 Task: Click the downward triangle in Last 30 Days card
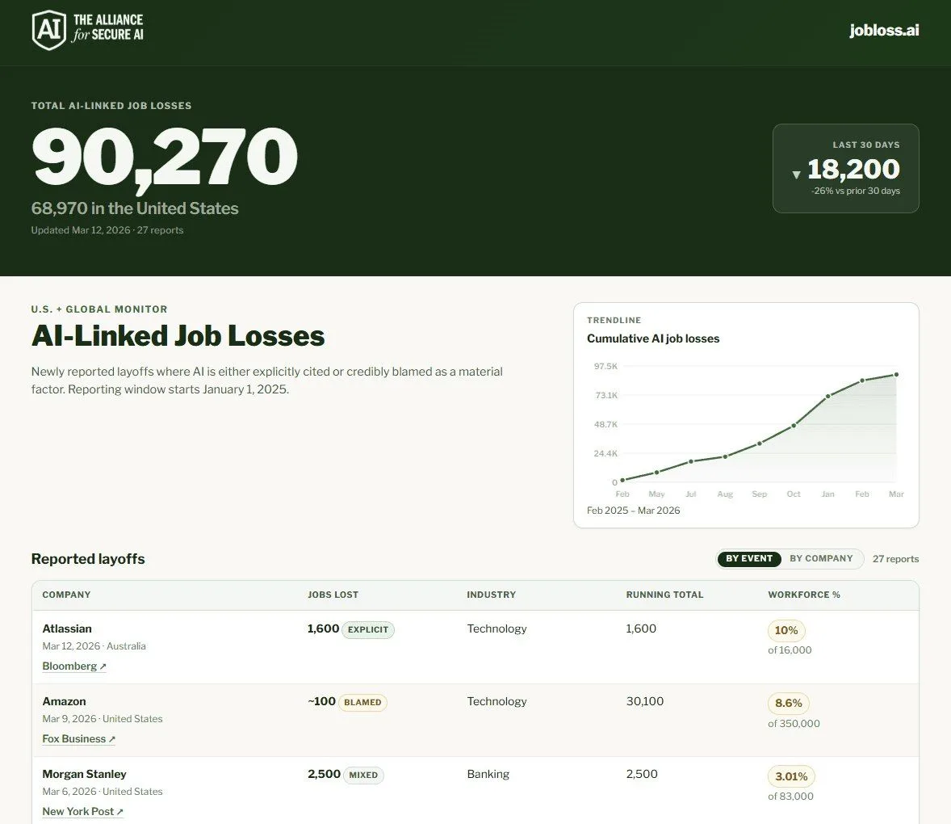click(x=796, y=174)
